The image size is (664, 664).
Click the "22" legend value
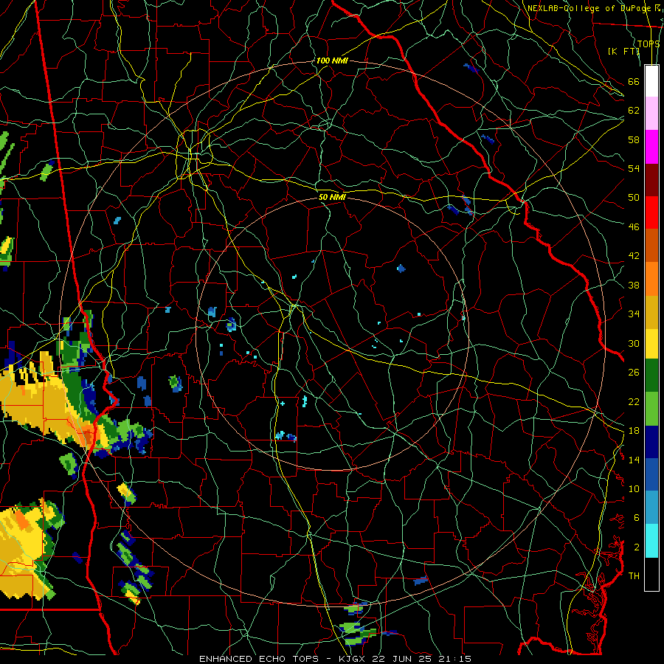tap(634, 401)
